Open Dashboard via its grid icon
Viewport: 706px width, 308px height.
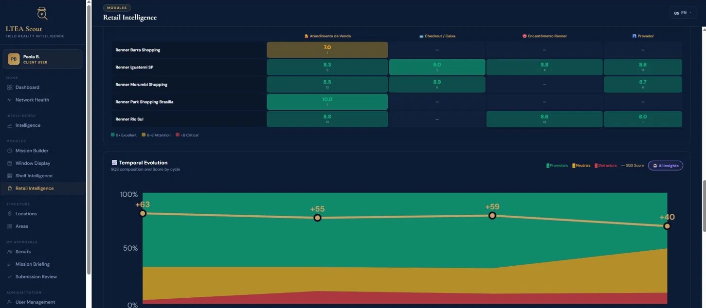click(10, 87)
